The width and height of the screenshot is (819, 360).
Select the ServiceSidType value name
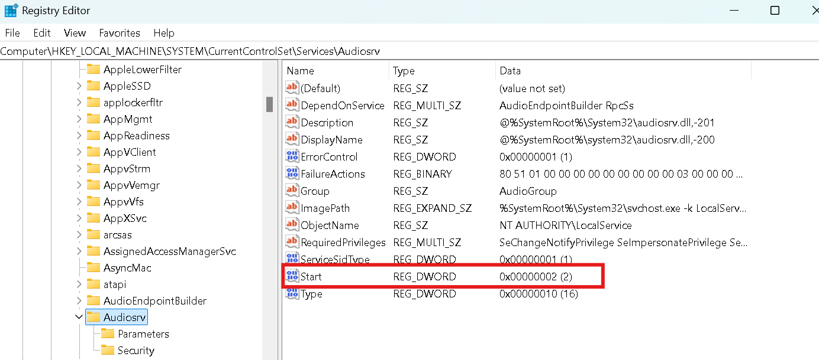335,259
